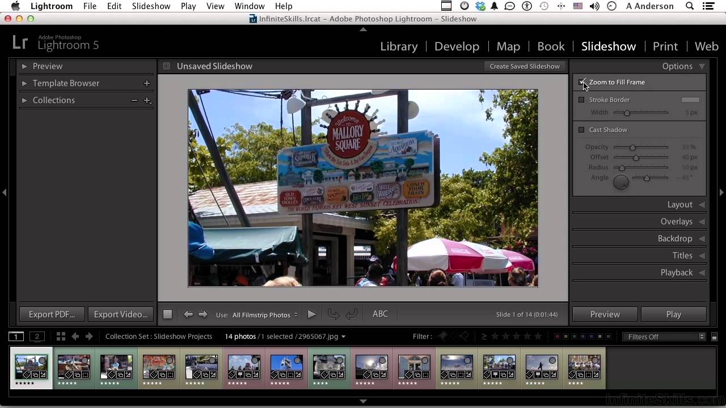Screen dimensions: 726x408
Task: Click the volume icon in menu bar
Action: coord(594,6)
